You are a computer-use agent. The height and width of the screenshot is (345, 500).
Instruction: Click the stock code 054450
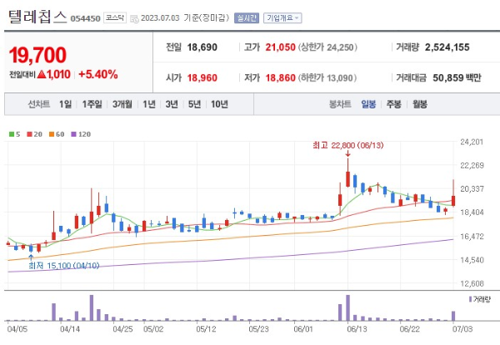click(85, 18)
